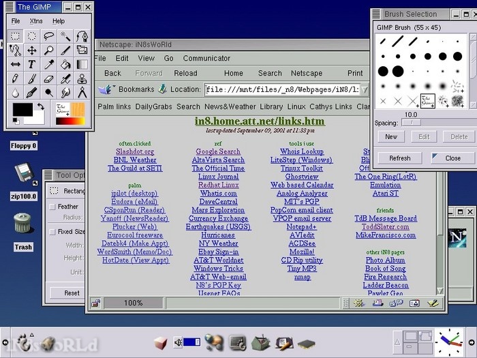Image resolution: width=477 pixels, height=358 pixels.
Task: Click the black foreground color swatch
Action: [x=22, y=109]
